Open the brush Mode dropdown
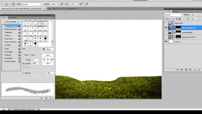The image size is (202, 114). coord(32,4)
